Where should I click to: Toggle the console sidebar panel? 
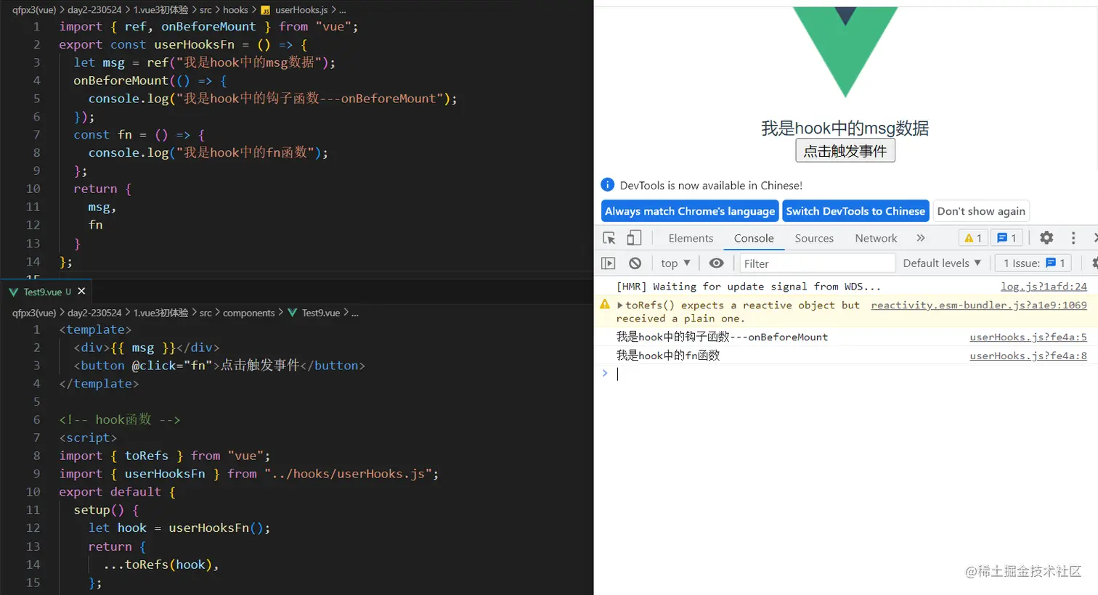(x=609, y=263)
